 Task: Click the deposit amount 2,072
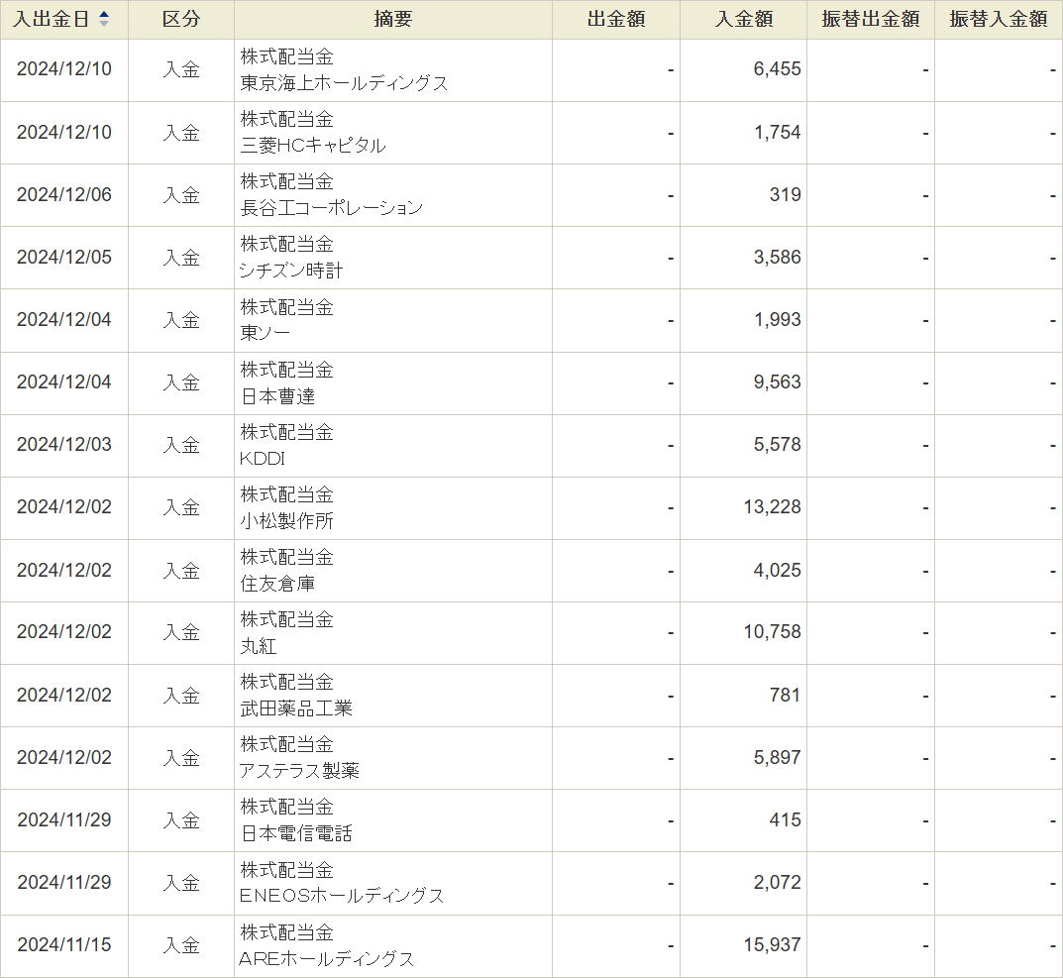[x=777, y=882]
